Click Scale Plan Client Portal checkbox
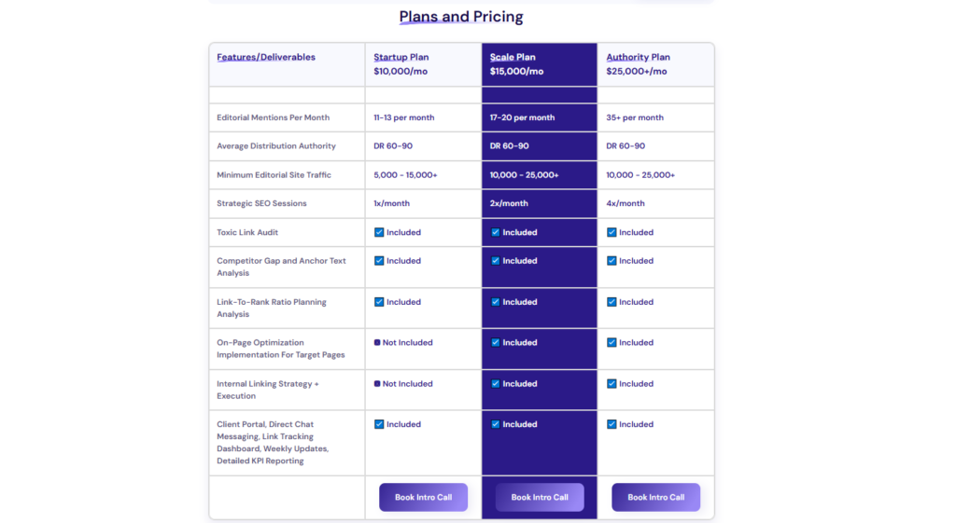 (496, 424)
